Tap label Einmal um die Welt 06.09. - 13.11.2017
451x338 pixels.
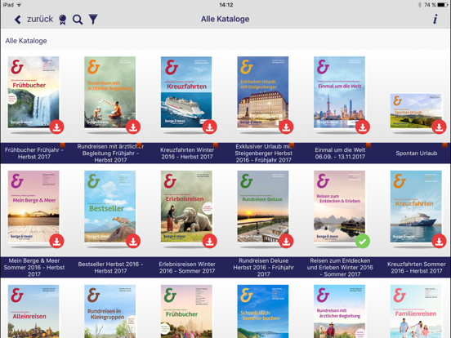340,153
